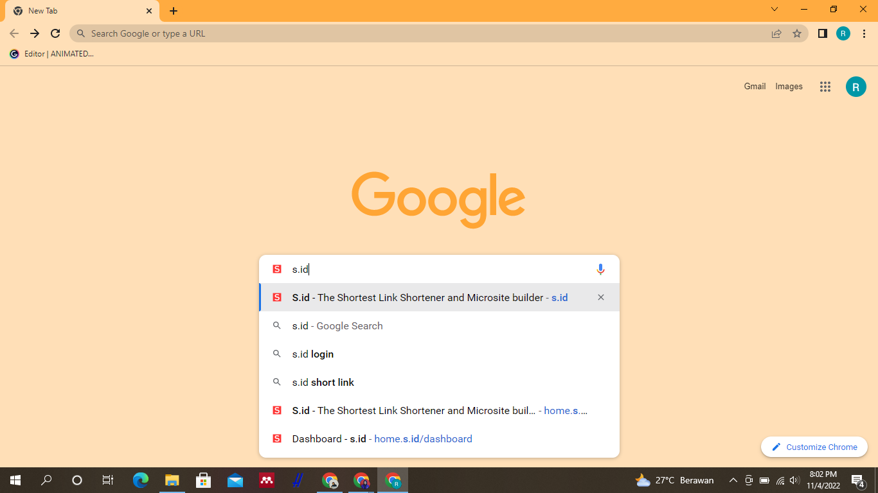The width and height of the screenshot is (878, 493).
Task: Pick the s.id short link suggestion
Action: pyautogui.click(x=439, y=383)
